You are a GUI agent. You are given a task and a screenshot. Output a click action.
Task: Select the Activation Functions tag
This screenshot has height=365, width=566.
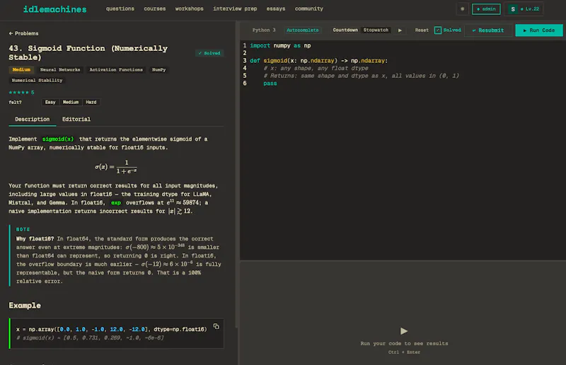(116, 70)
